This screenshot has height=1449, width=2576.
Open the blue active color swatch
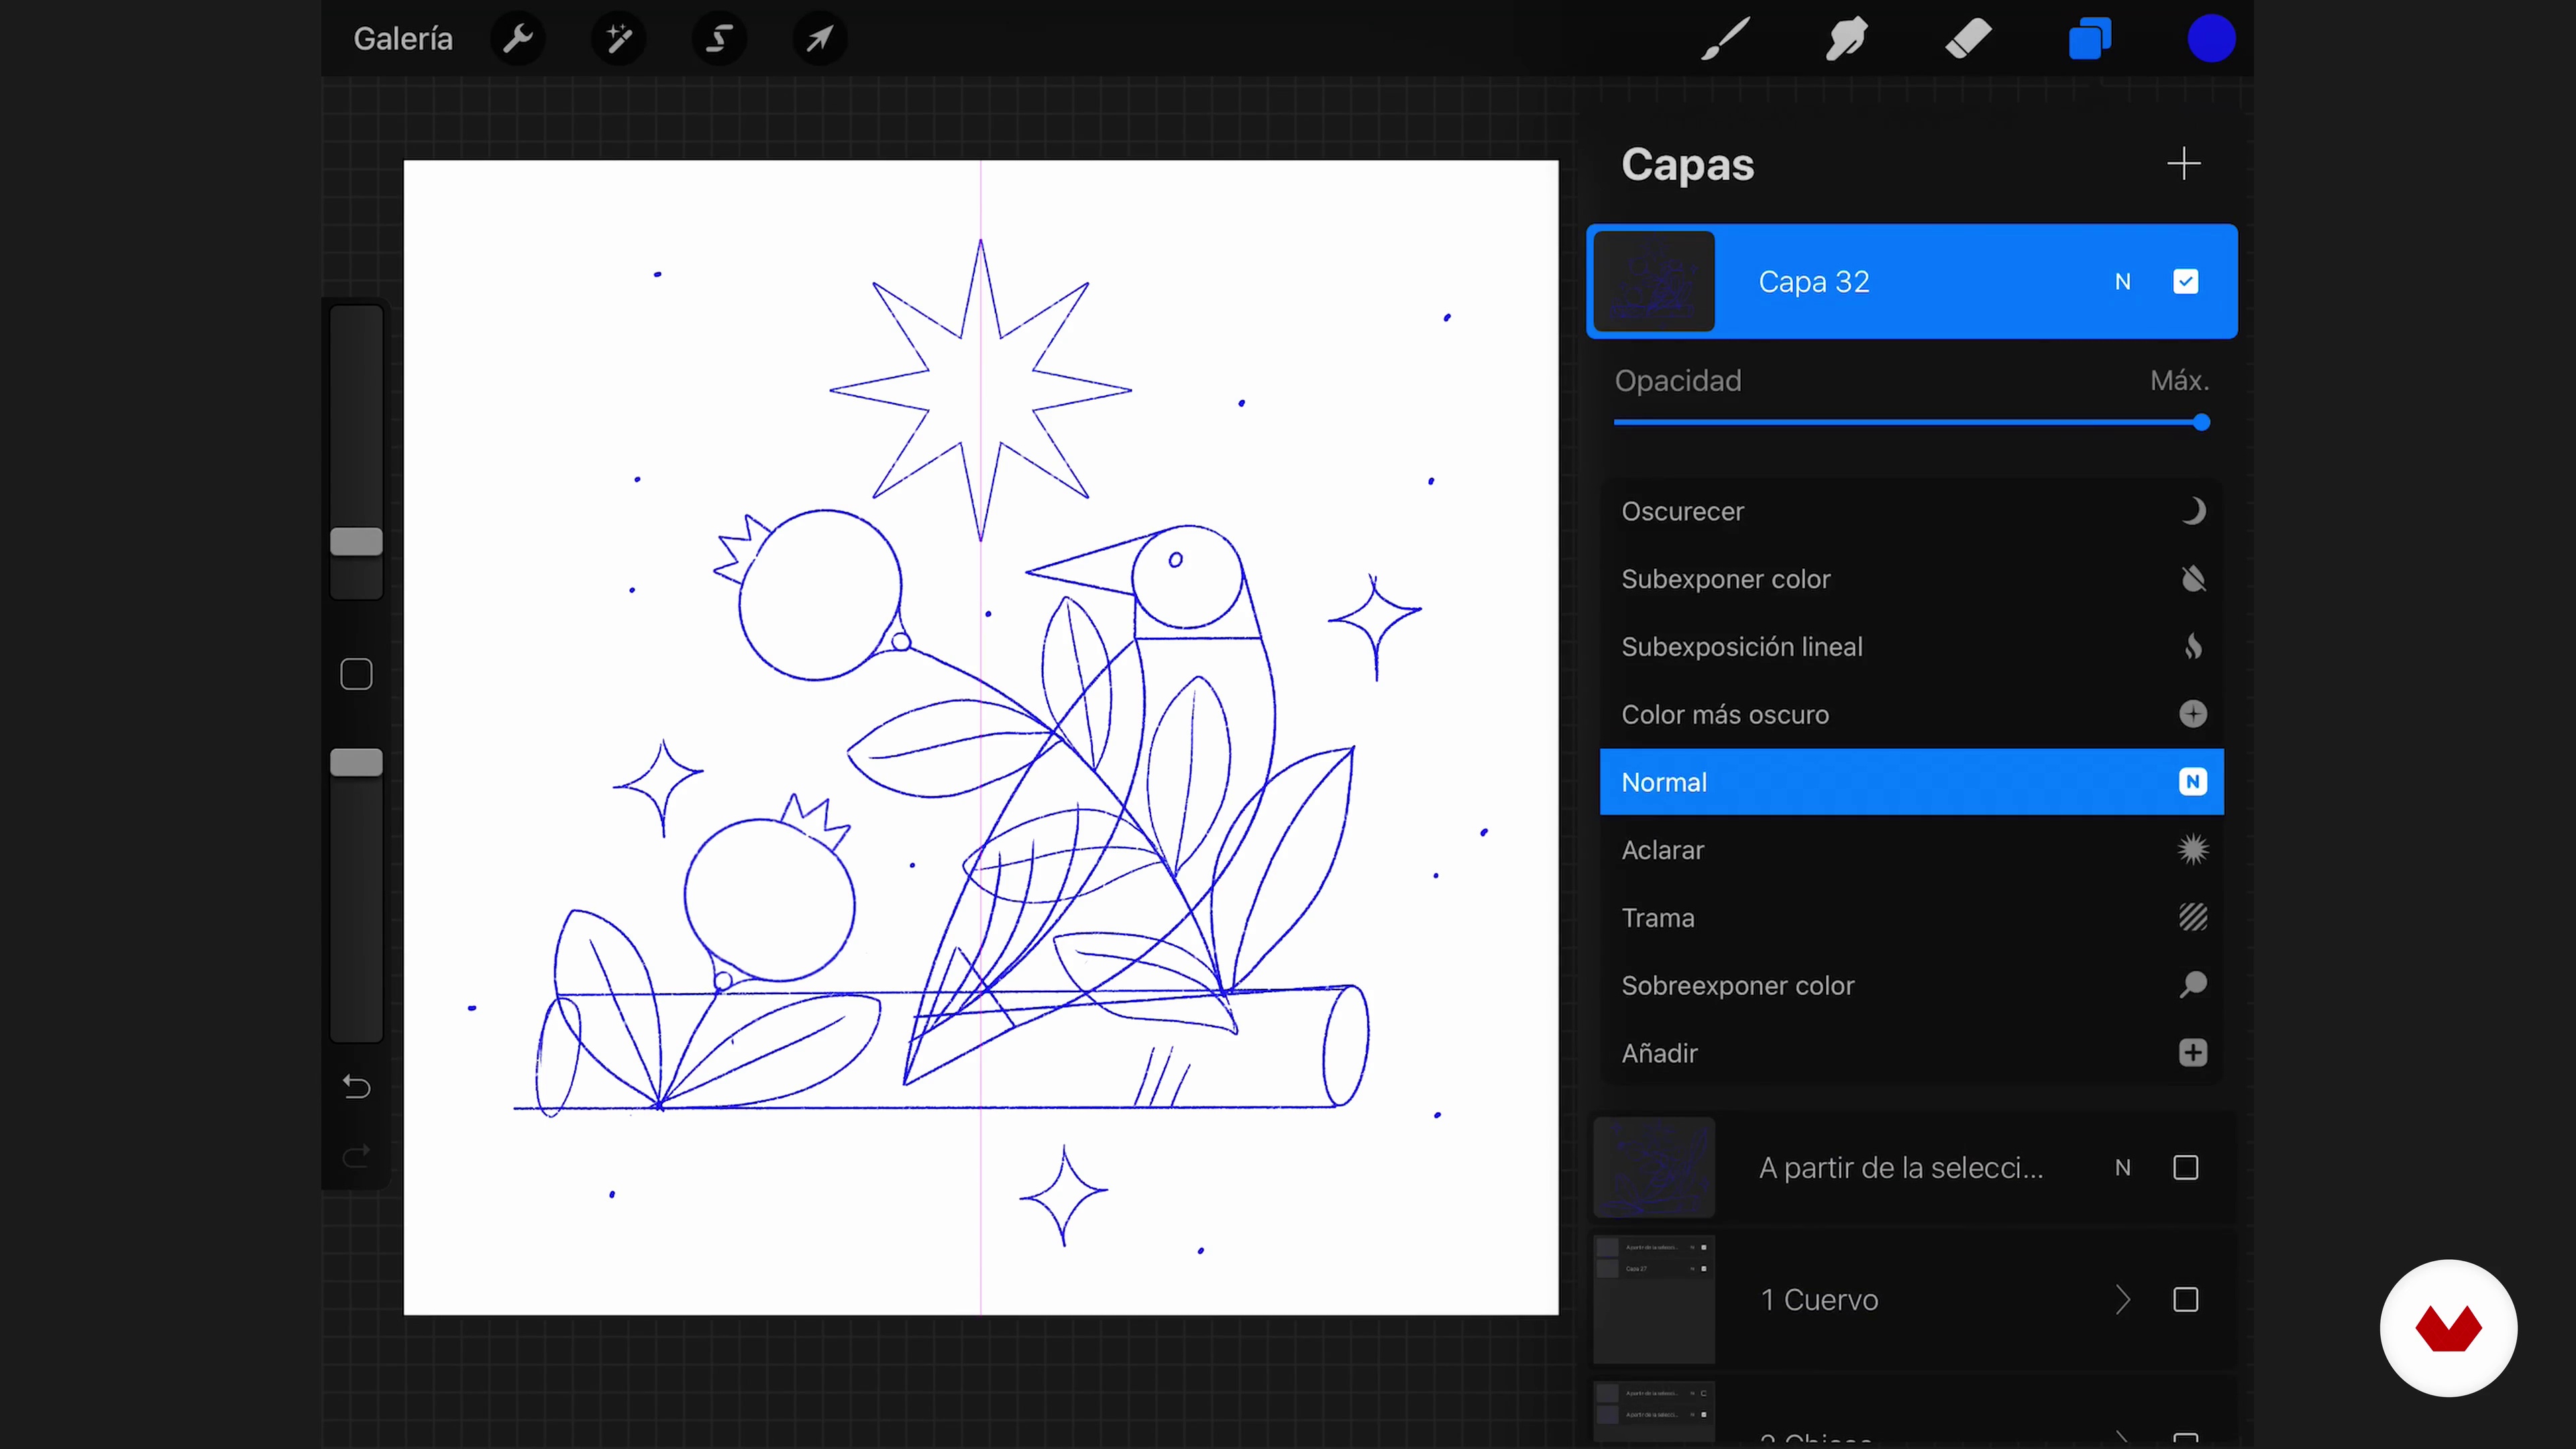click(2211, 39)
